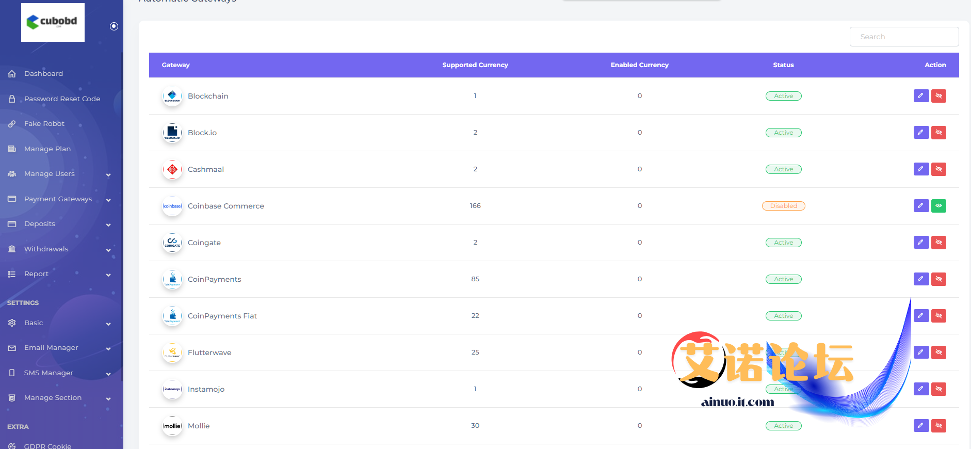This screenshot has height=449, width=971.
Task: Edit the CoinPayments Fiat gateway
Action: (x=921, y=316)
